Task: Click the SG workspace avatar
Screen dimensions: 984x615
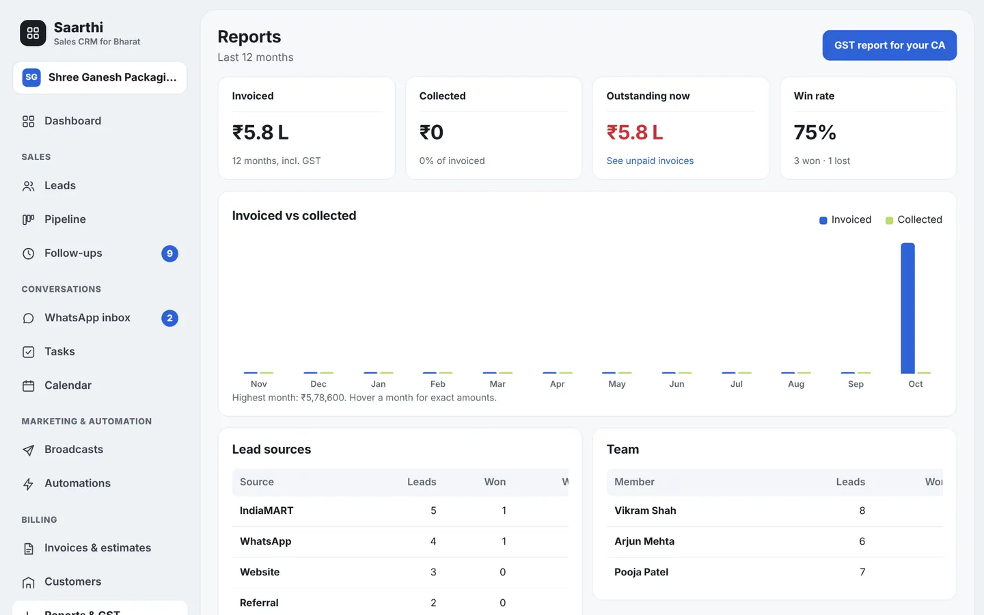Action: coord(31,77)
